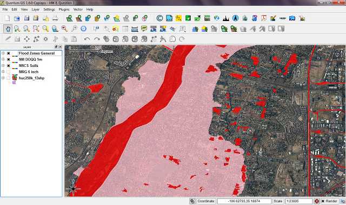Toggle the Render checkbox in status bar
The height and width of the screenshot is (205, 346).
point(323,201)
